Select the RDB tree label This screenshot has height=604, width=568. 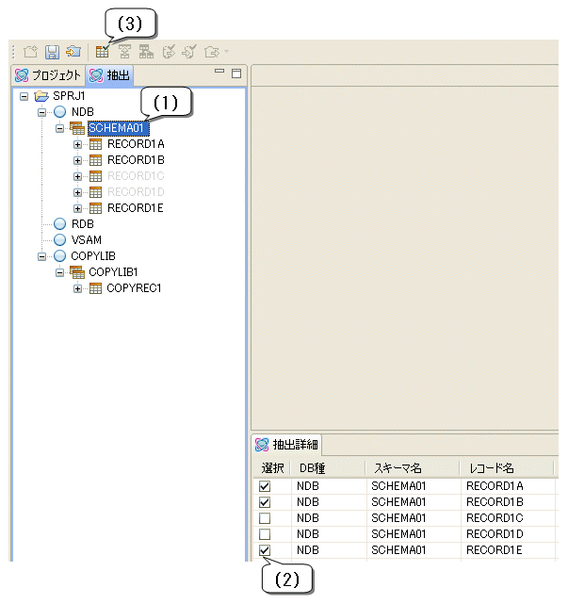click(x=83, y=224)
